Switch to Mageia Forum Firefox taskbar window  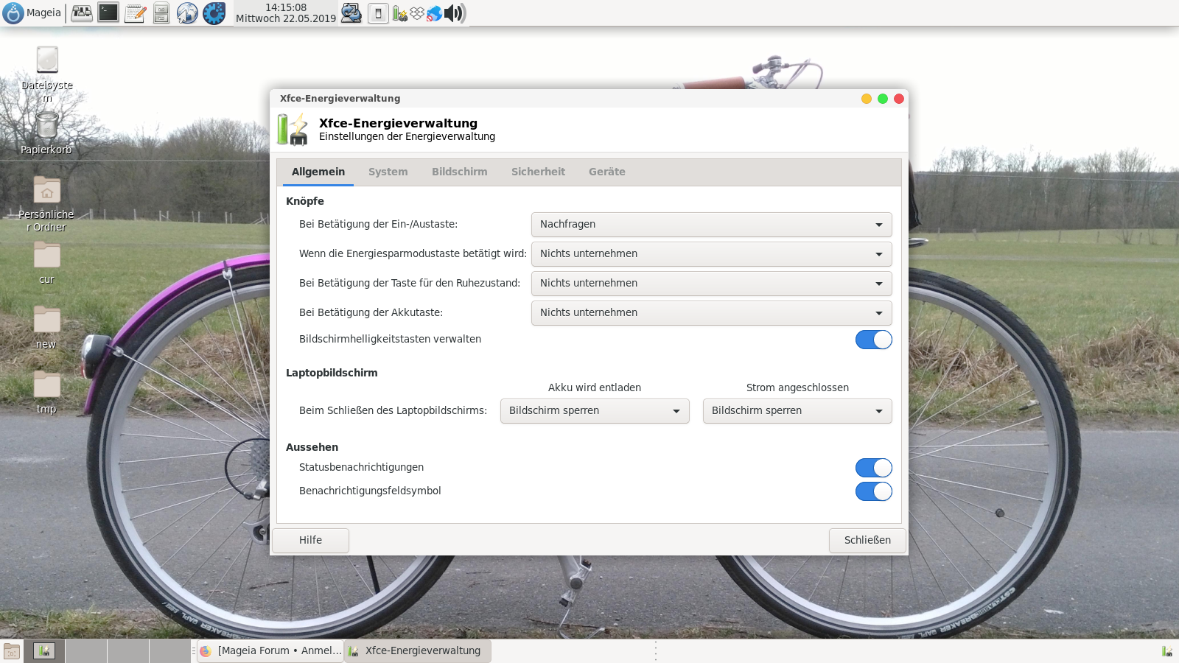(x=270, y=650)
